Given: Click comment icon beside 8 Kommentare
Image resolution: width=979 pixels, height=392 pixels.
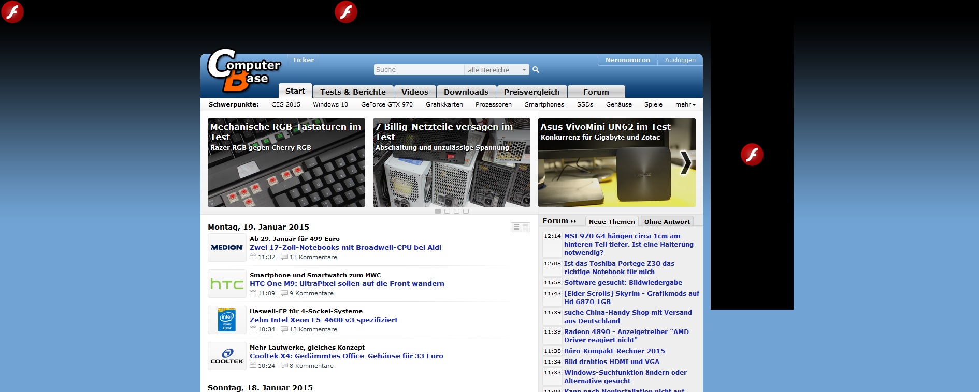Looking at the screenshot, I should (284, 365).
